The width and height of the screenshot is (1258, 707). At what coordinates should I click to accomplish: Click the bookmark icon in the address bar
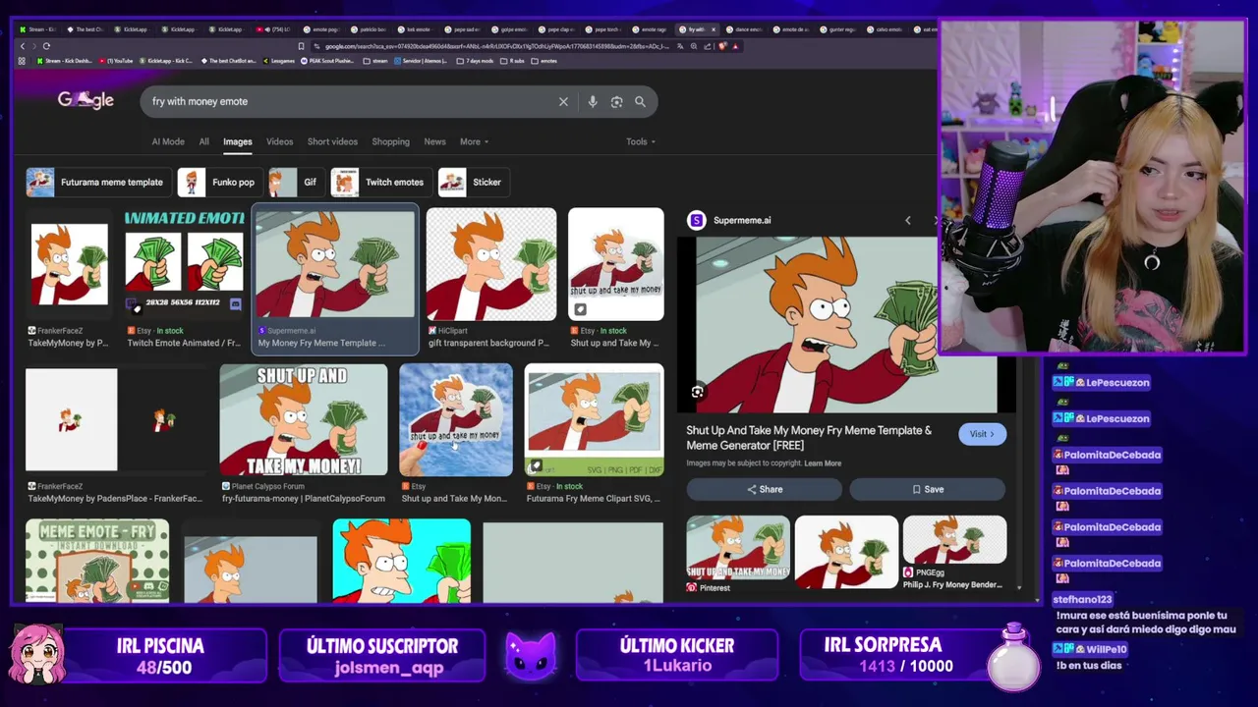click(x=301, y=46)
